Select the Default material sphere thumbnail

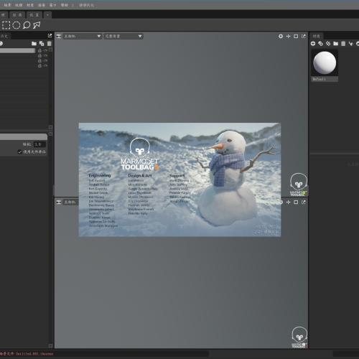click(325, 62)
